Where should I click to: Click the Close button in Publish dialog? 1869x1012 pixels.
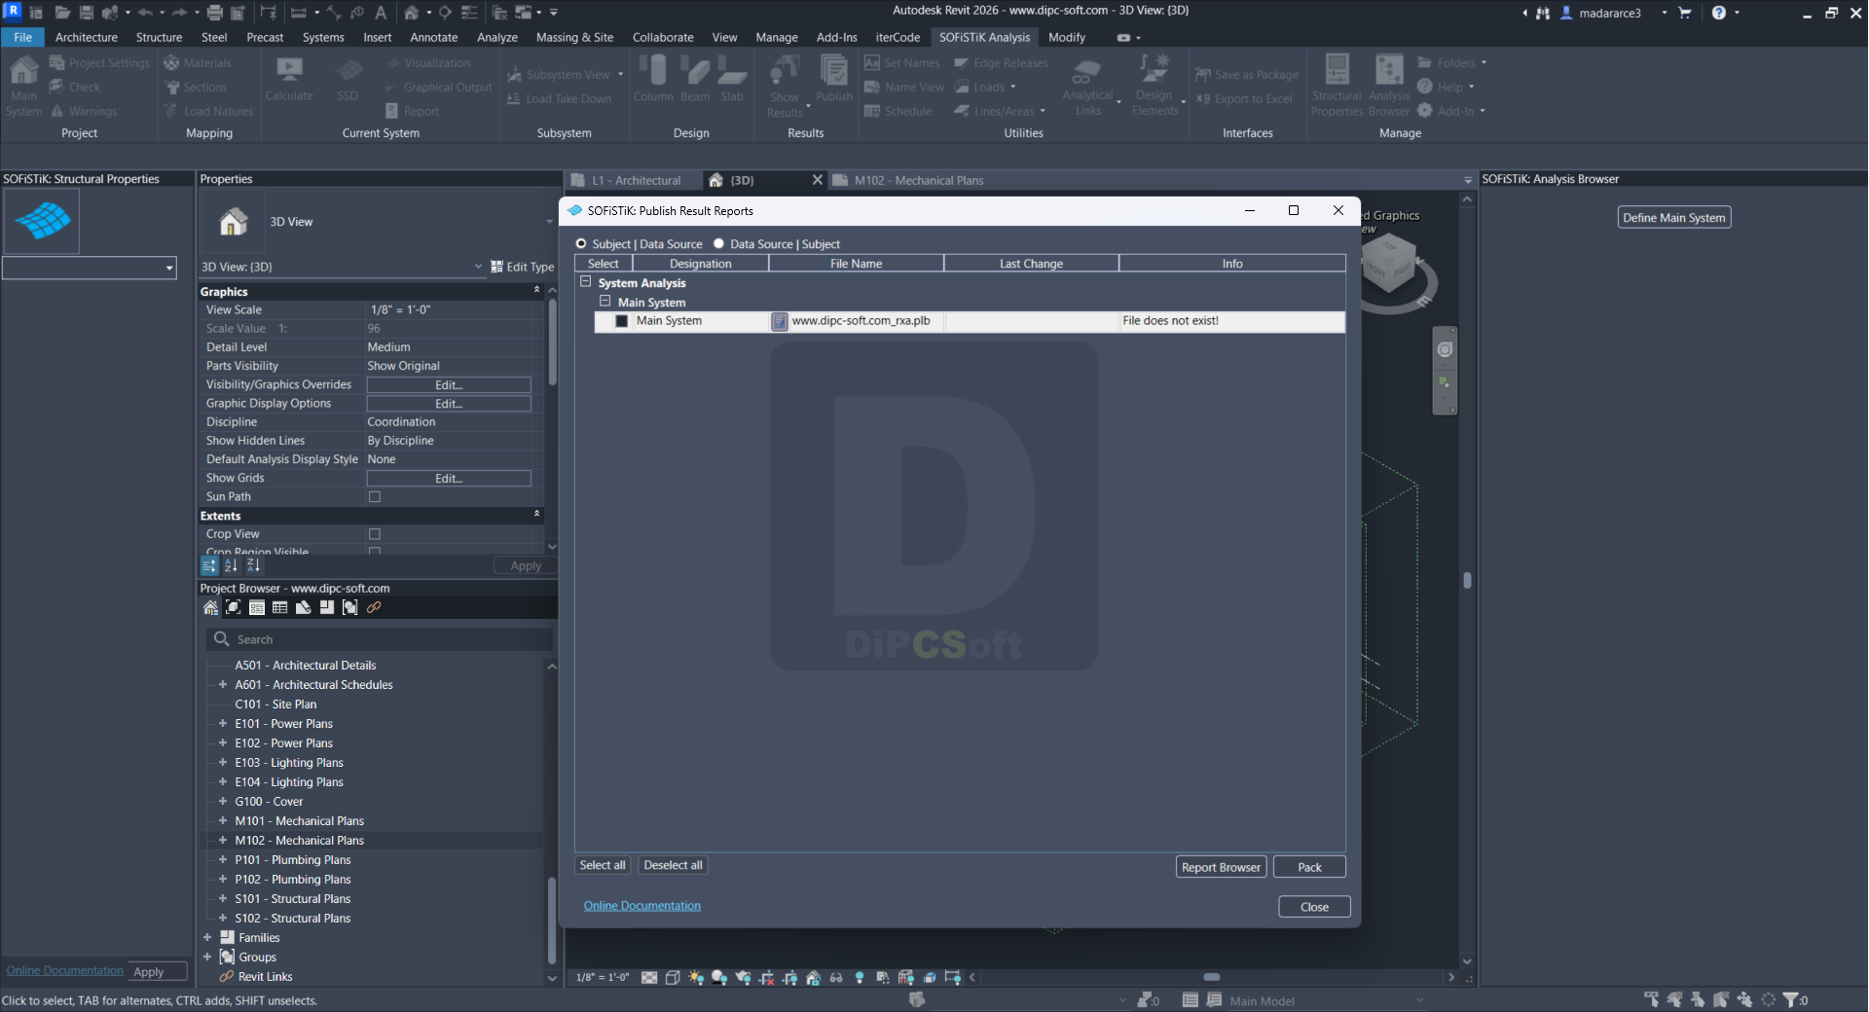click(x=1314, y=907)
